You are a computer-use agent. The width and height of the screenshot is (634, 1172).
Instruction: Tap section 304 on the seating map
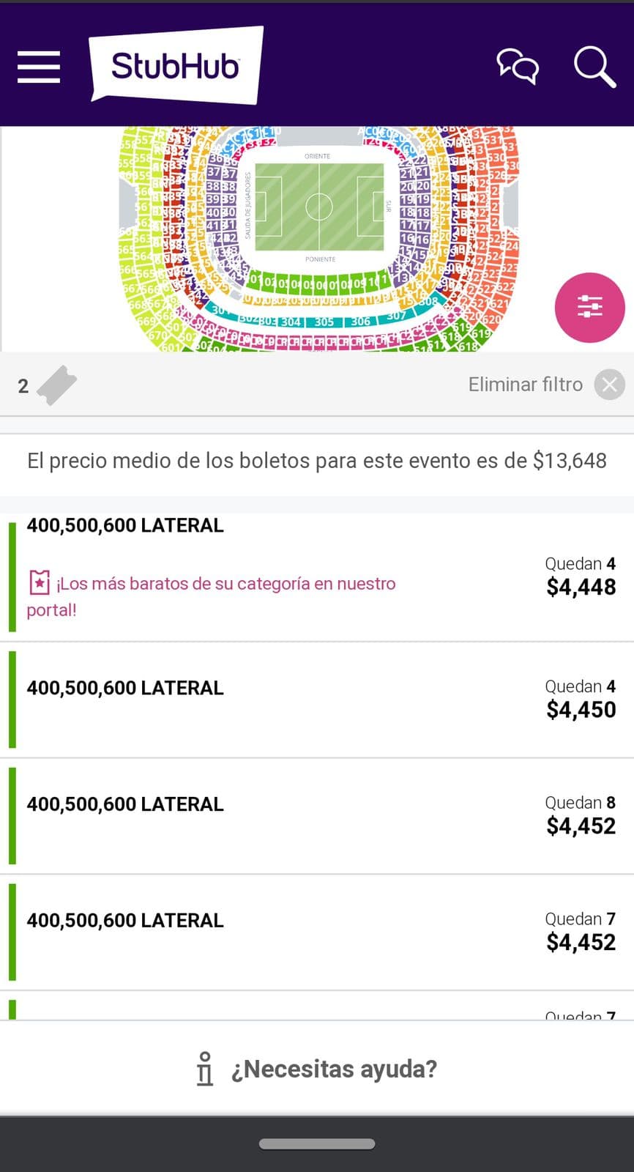291,322
